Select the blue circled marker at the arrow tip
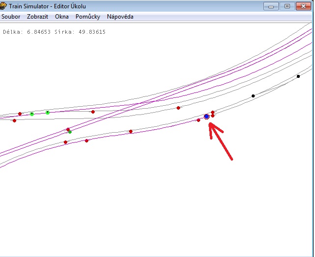Screen dimensions: 315x257 point(207,117)
